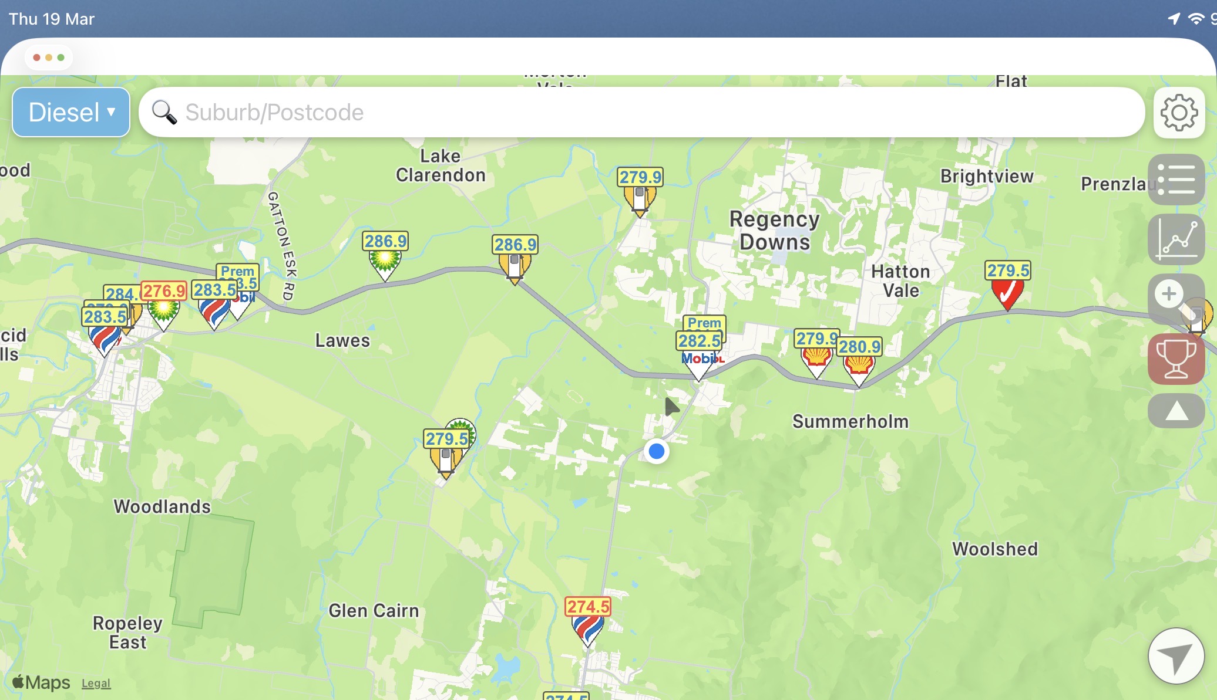Tap the Thu 19 Mar date
Image resolution: width=1217 pixels, height=700 pixels.
click(52, 19)
